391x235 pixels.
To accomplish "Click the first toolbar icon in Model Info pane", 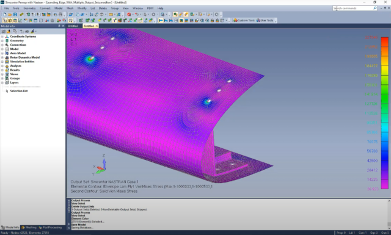I will [x=4, y=31].
